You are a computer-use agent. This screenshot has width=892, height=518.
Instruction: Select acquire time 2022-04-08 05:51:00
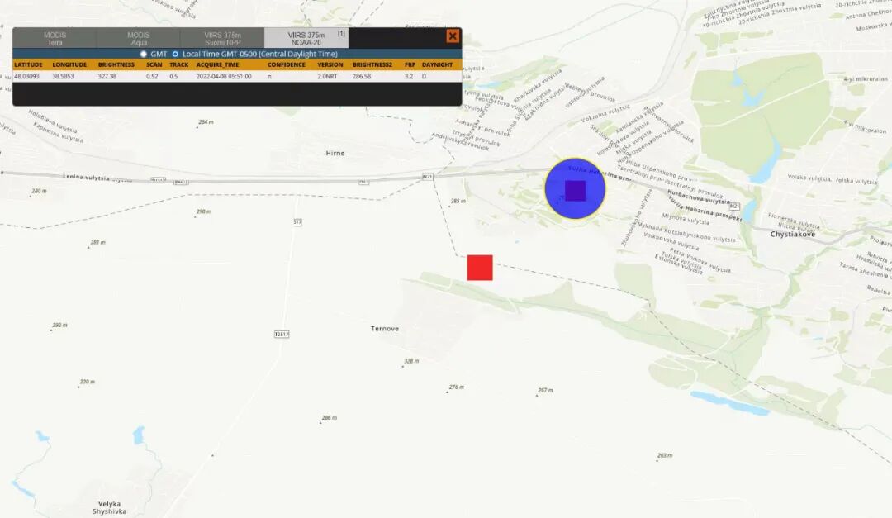(224, 76)
